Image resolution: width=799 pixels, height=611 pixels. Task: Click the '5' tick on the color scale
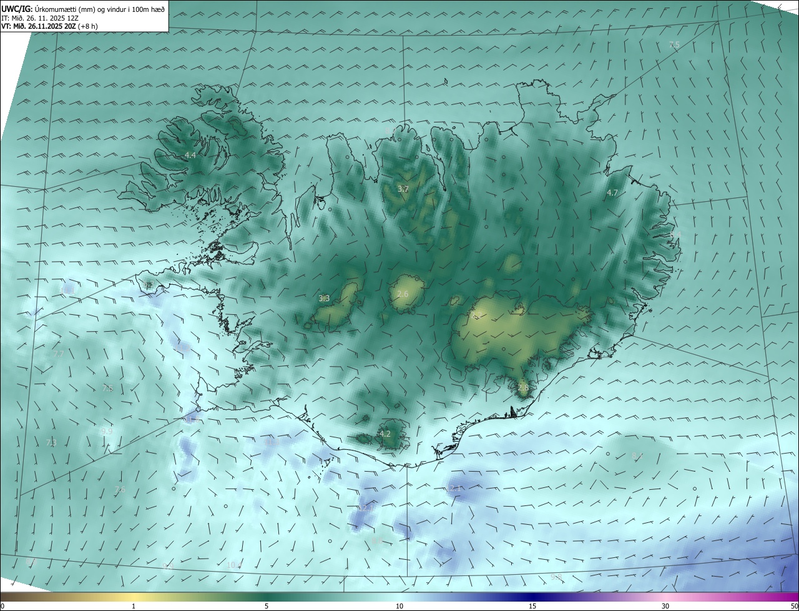click(267, 606)
